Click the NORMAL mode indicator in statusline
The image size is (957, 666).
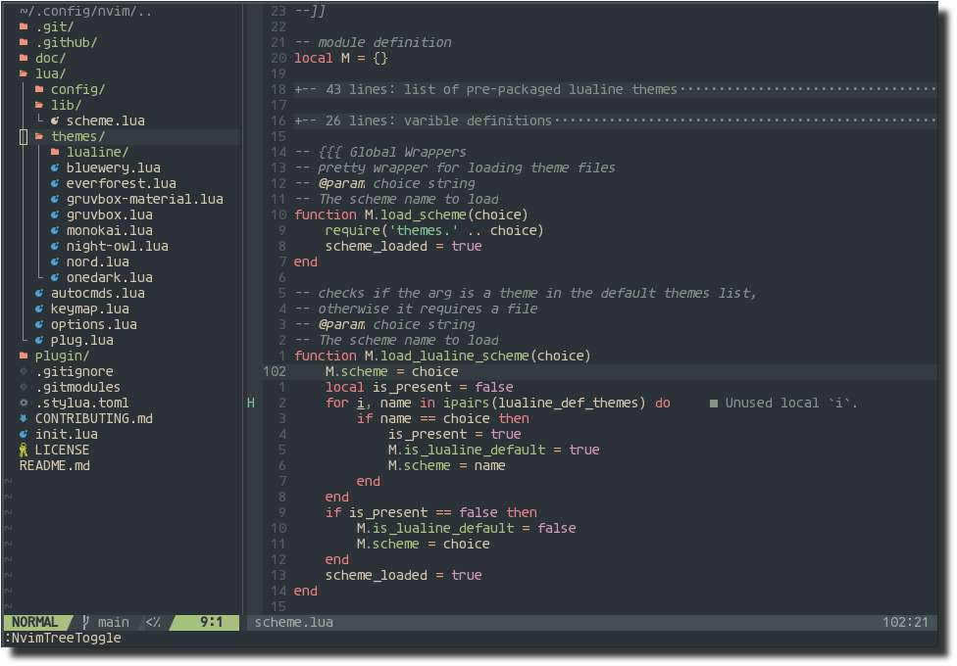coord(35,622)
